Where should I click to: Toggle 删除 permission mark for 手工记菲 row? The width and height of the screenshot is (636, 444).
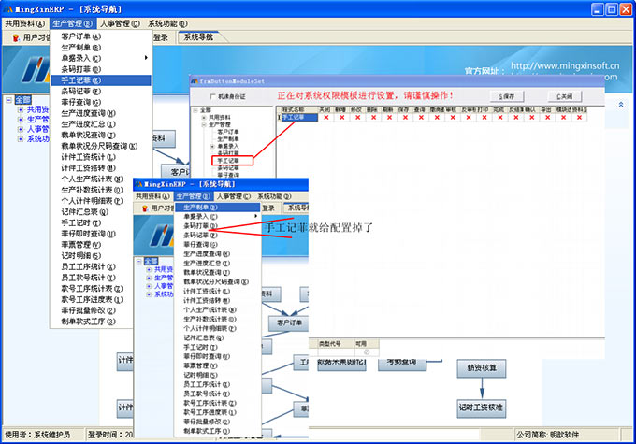pos(373,117)
